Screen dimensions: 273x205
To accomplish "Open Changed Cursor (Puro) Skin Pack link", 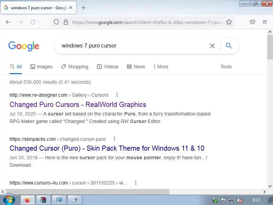I will click(x=107, y=148).
